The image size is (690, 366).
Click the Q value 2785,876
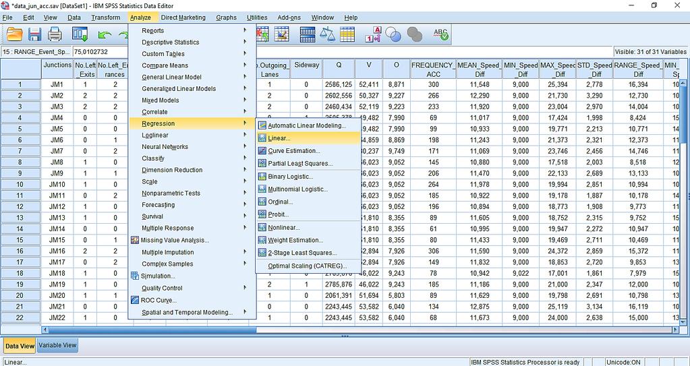tap(339, 284)
